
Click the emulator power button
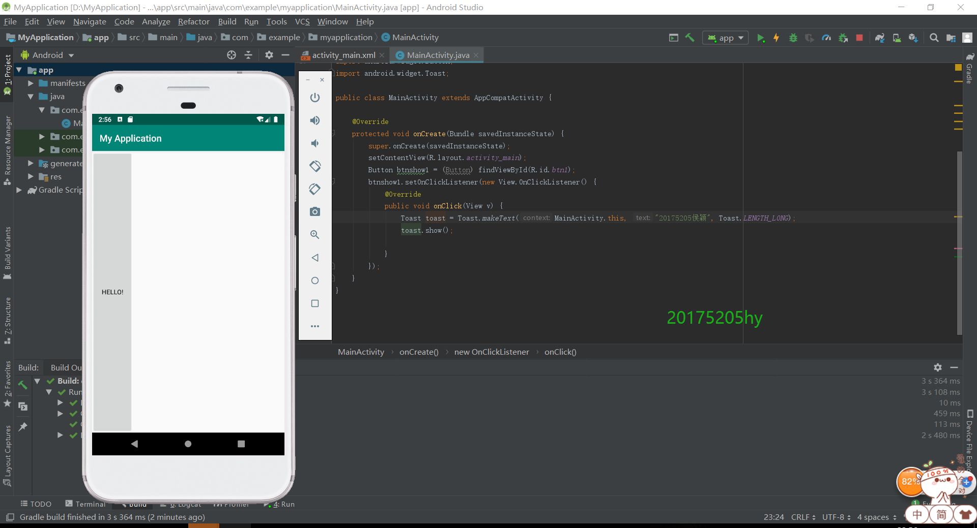click(315, 98)
